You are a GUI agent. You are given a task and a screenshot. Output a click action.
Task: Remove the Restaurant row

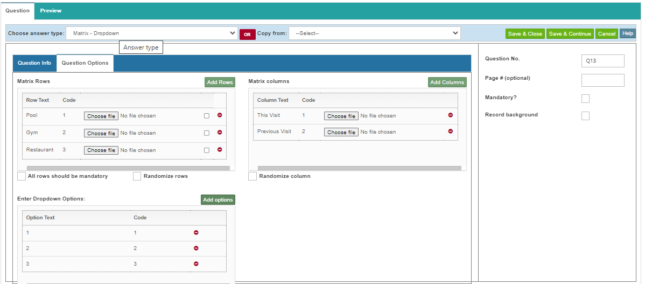(220, 149)
